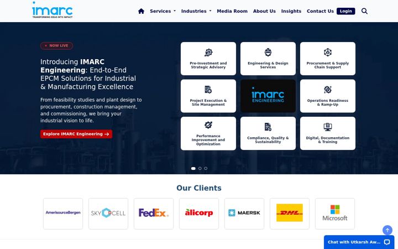Expand the Industries dropdown menu
This screenshot has width=398, height=249.
pos(196,11)
